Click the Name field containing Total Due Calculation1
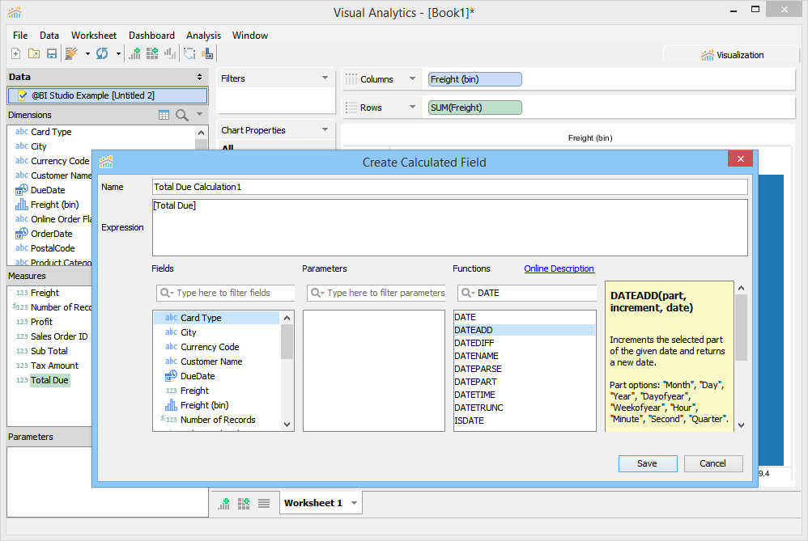This screenshot has height=541, width=808. click(449, 187)
